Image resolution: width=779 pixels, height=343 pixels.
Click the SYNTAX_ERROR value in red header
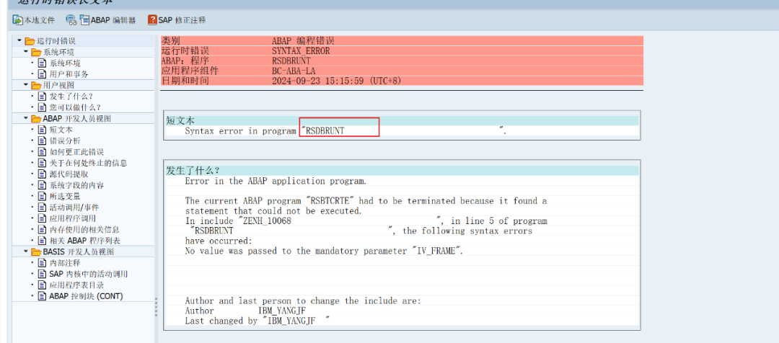301,50
